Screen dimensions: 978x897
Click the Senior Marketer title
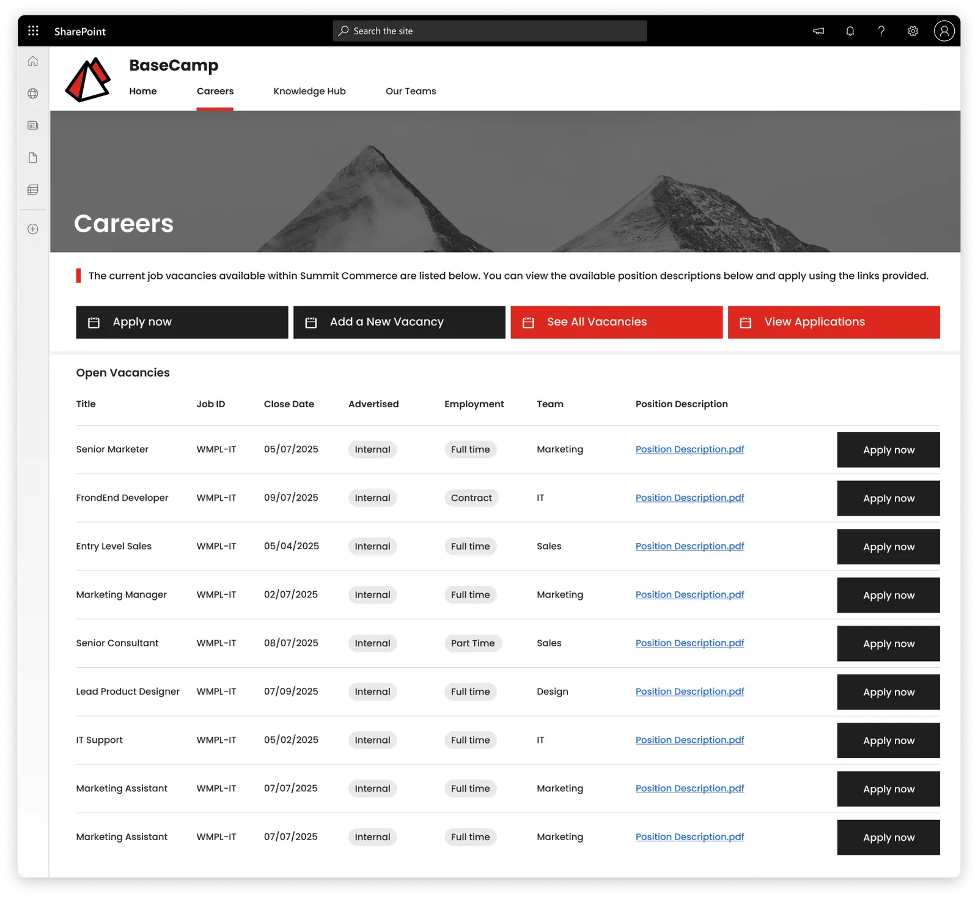click(112, 449)
